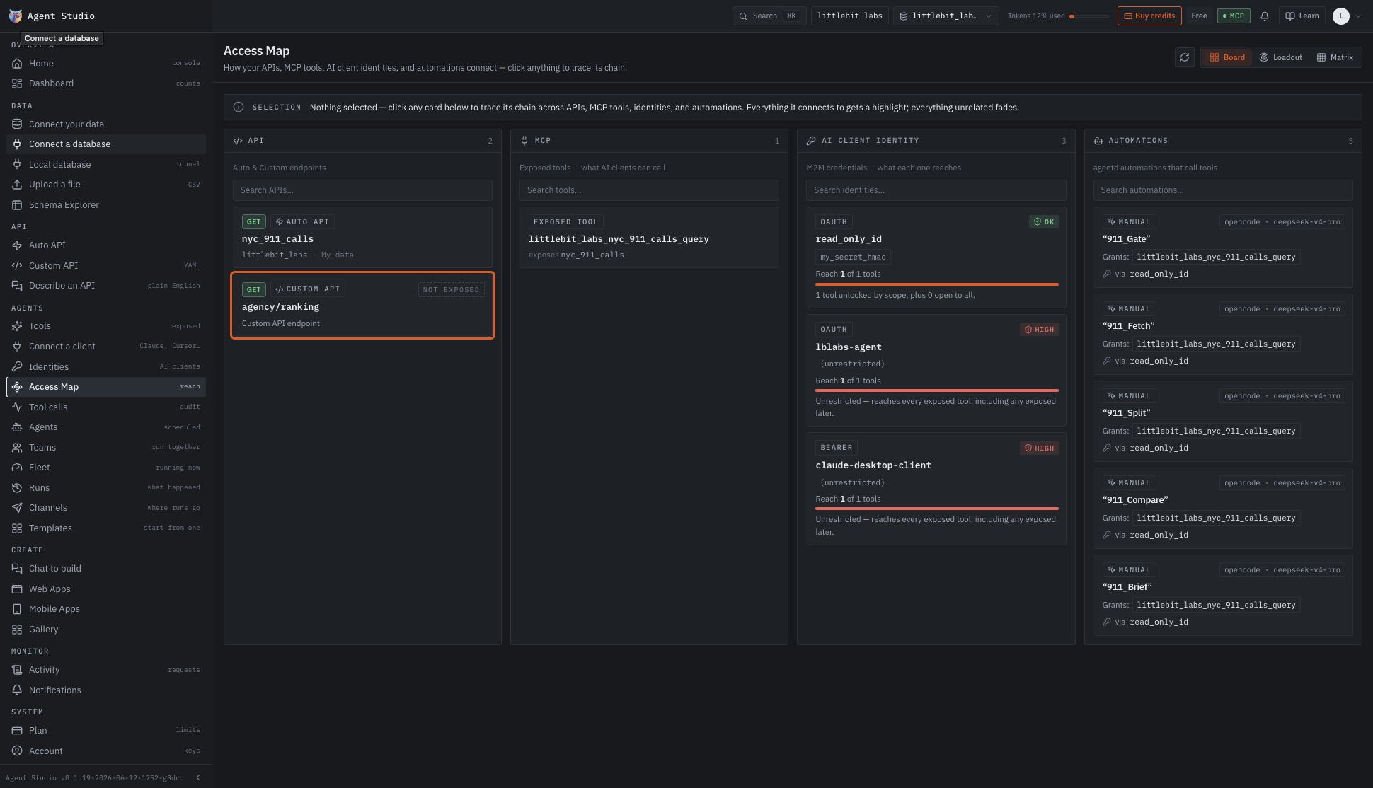Image resolution: width=1373 pixels, height=788 pixels.
Task: Open the user avatar menu chevron
Action: pyautogui.click(x=1358, y=16)
